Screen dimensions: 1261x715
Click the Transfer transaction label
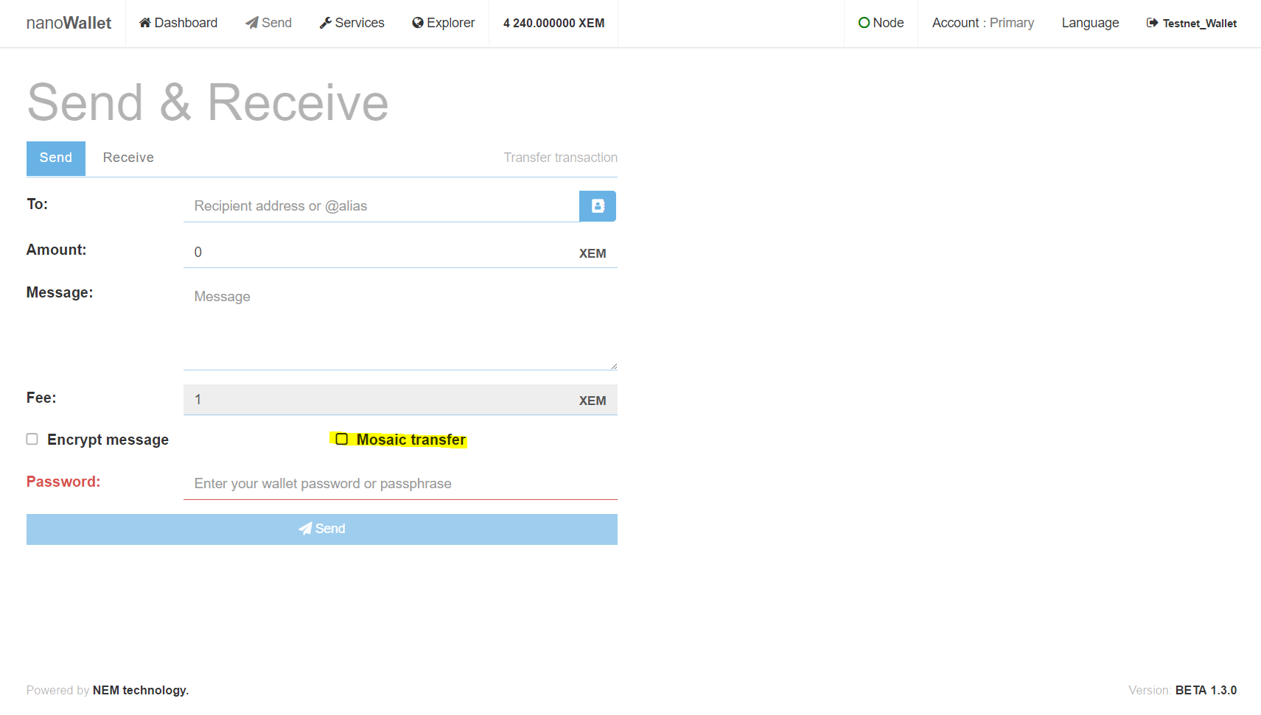click(560, 158)
